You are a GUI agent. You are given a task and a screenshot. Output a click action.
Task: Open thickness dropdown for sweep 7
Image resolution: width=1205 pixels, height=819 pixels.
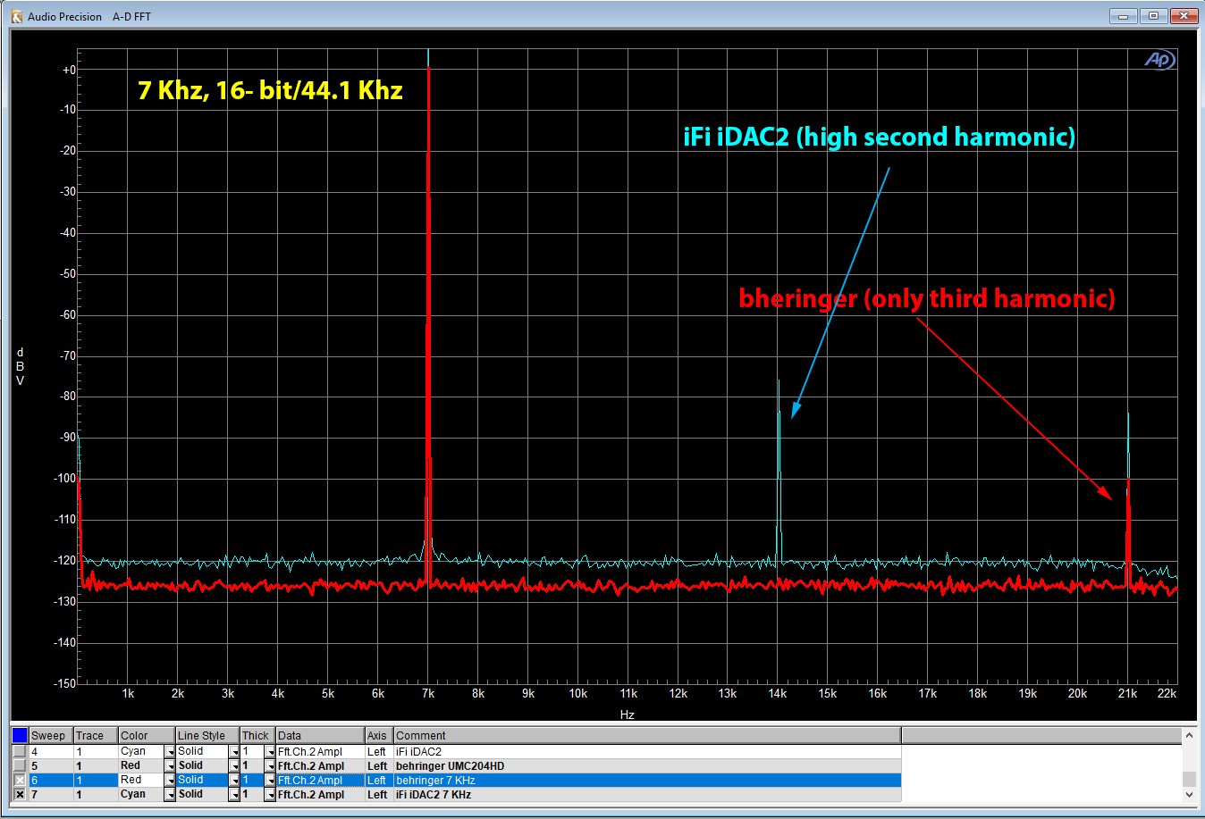(270, 795)
